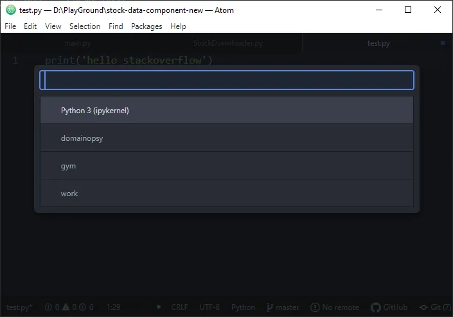Screen dimensions: 453x317
Task: Open the Selection menu
Action: coord(85,26)
